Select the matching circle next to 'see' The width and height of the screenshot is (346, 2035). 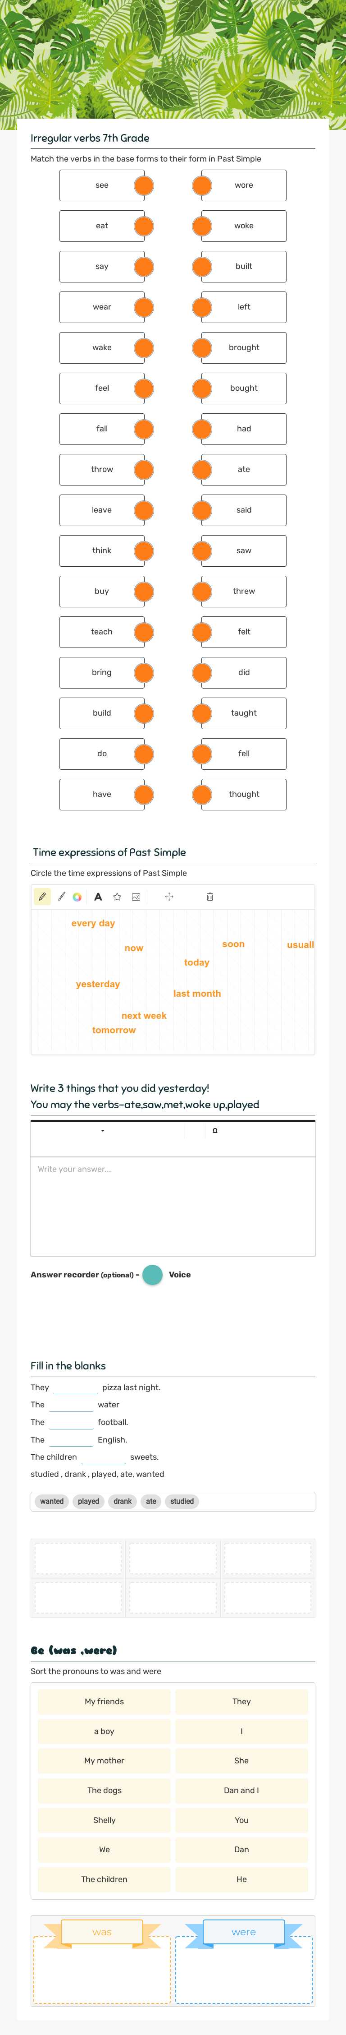143,185
